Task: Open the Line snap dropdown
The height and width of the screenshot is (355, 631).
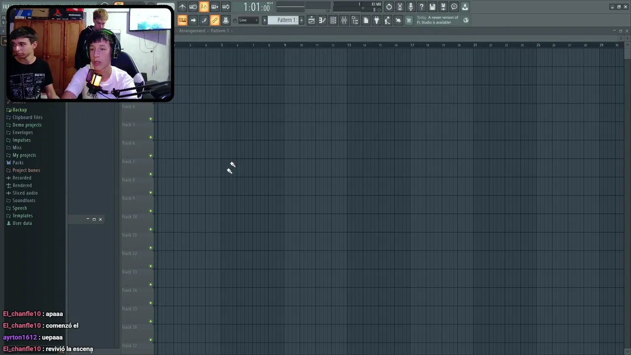Action: [248, 20]
